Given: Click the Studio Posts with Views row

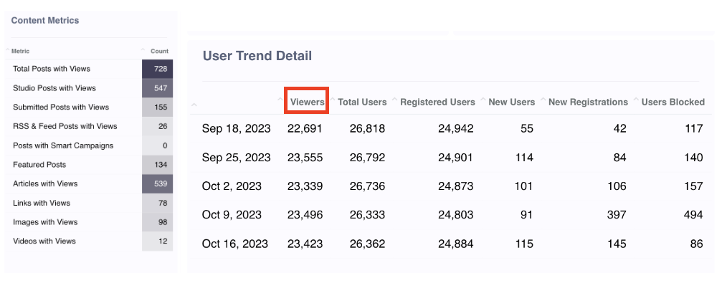Looking at the screenshot, I should [x=89, y=88].
